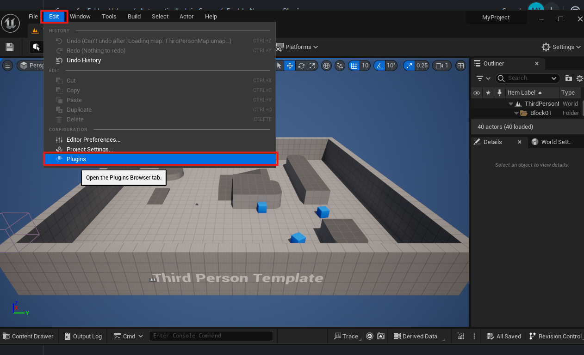The image size is (584, 355).
Task: Click the save icon in the toolbar
Action: pyautogui.click(x=9, y=47)
